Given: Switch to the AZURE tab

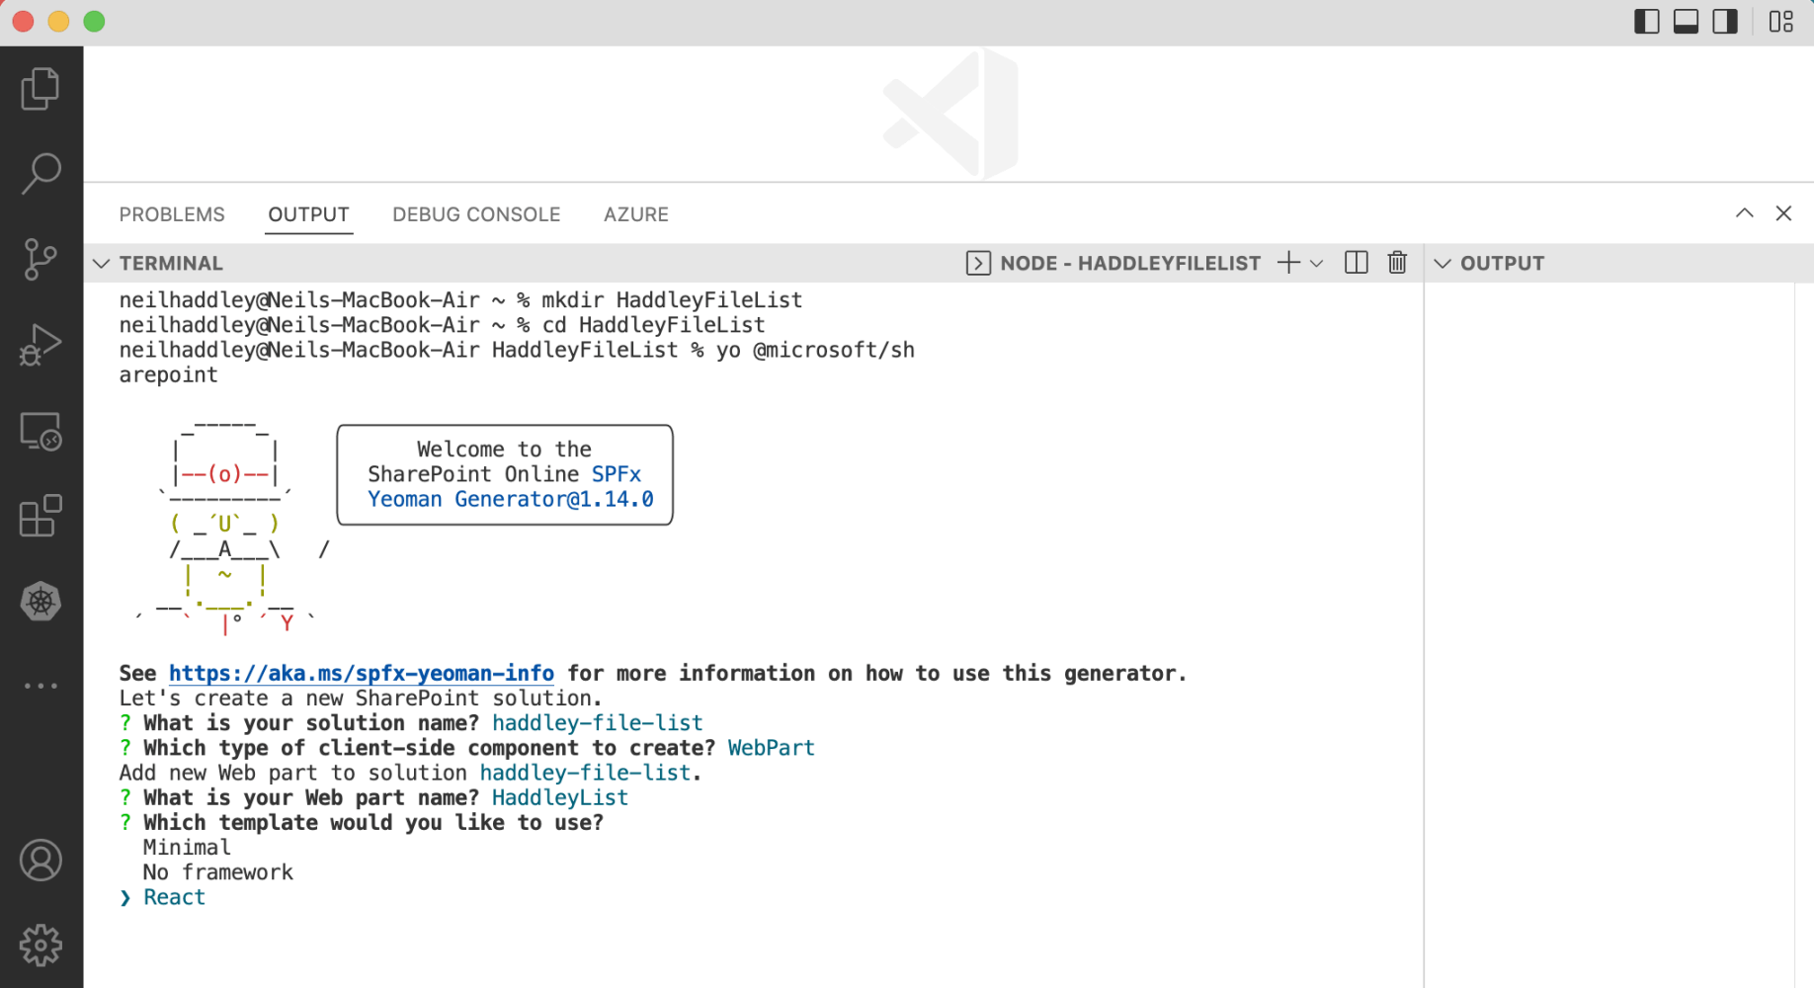Looking at the screenshot, I should [636, 214].
